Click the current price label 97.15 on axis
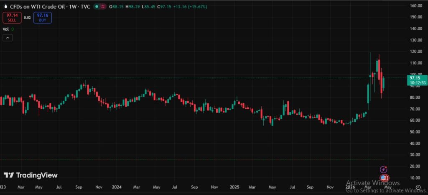The height and width of the screenshot is (195, 428). coord(415,78)
